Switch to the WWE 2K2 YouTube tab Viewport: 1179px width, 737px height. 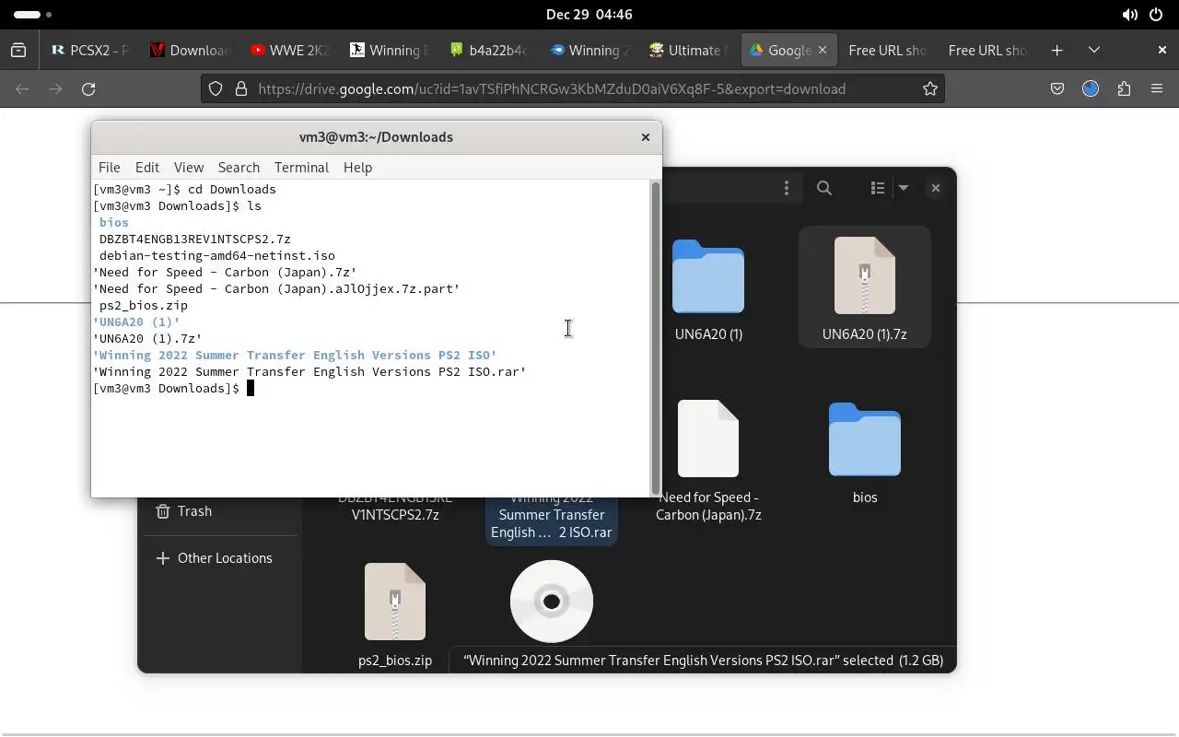[x=289, y=50]
